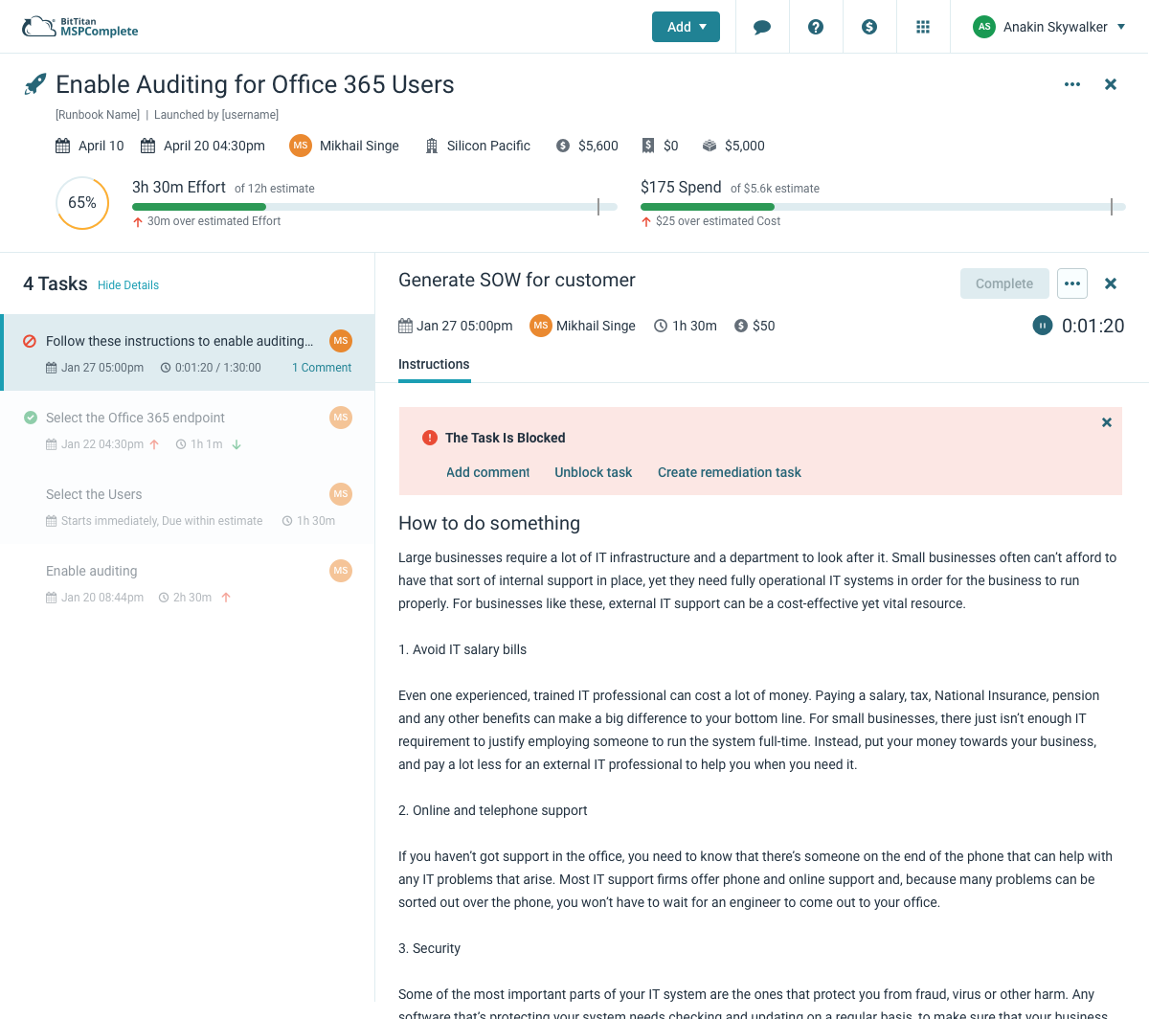Image resolution: width=1149 pixels, height=1019 pixels.
Task: Click heading 3. Security
Action: tap(429, 948)
